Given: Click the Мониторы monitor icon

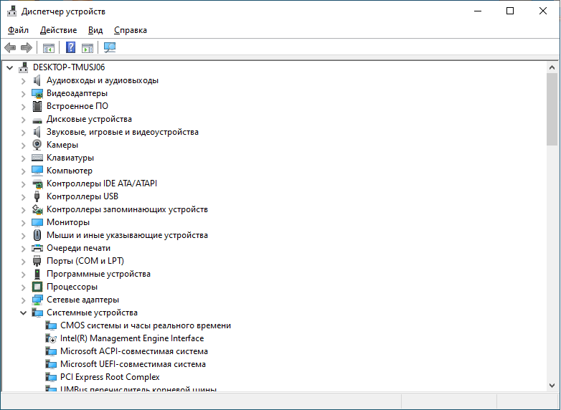Looking at the screenshot, I should [x=37, y=222].
